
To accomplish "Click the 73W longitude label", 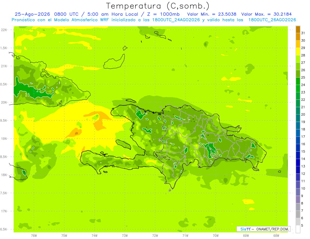I will (x=125, y=236).
